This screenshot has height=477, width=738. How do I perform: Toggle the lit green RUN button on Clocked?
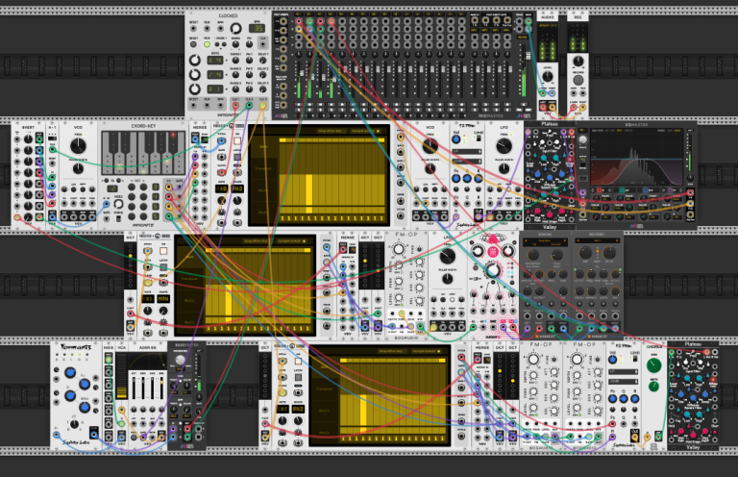click(x=207, y=44)
